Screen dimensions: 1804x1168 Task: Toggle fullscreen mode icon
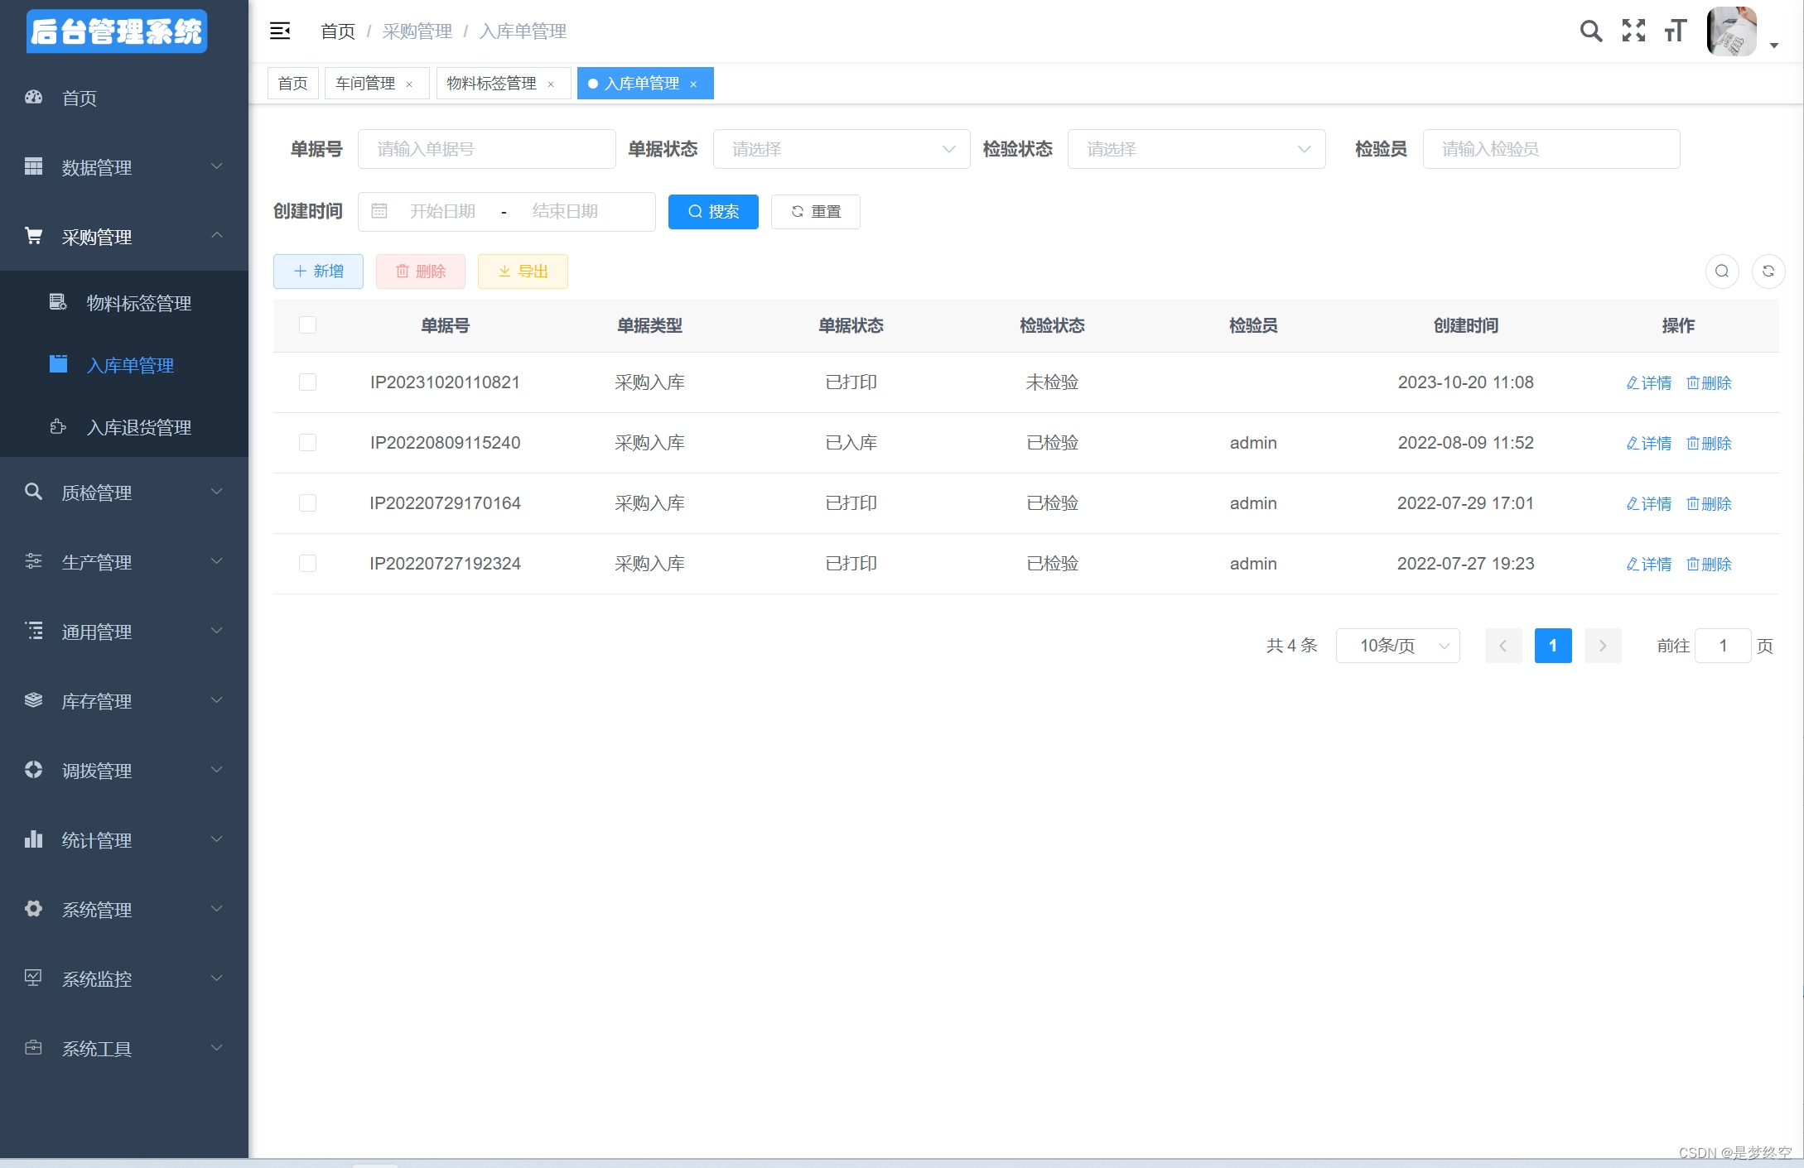click(x=1633, y=31)
